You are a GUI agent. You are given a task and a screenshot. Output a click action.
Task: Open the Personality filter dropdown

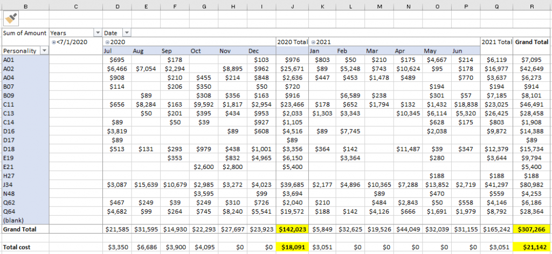pyautogui.click(x=44, y=51)
